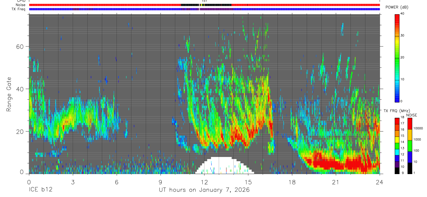Click the 'Noise' row label at top
The height and width of the screenshot is (197, 427).
(21, 5)
